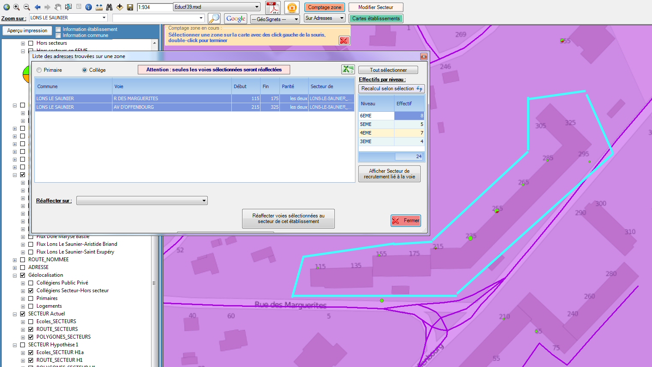Save the map with floppy disk icon

click(130, 7)
